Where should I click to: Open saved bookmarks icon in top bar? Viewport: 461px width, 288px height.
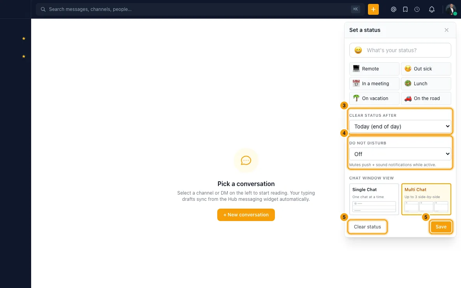[405, 9]
